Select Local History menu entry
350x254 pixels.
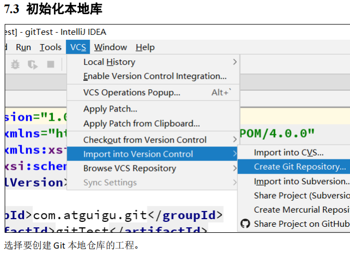[153, 62]
